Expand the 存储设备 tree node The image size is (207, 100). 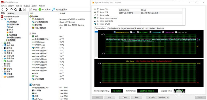(2, 56)
